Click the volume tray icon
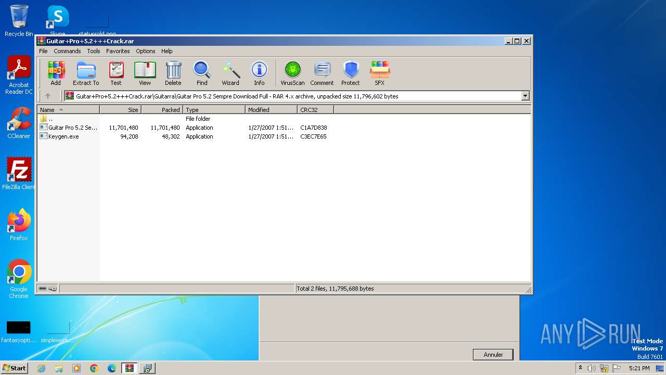 [592, 368]
